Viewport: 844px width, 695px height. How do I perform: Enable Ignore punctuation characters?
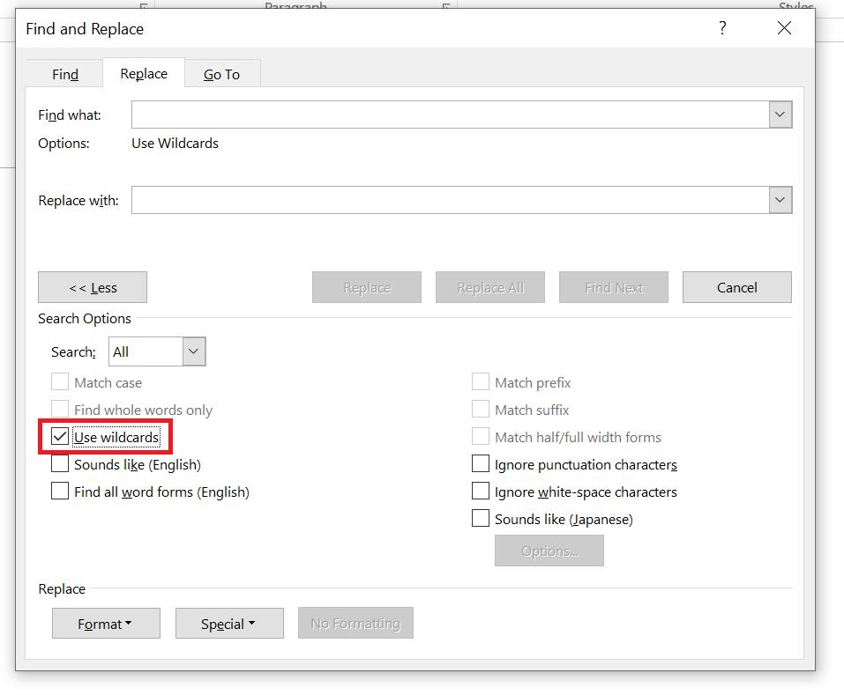coord(481,464)
